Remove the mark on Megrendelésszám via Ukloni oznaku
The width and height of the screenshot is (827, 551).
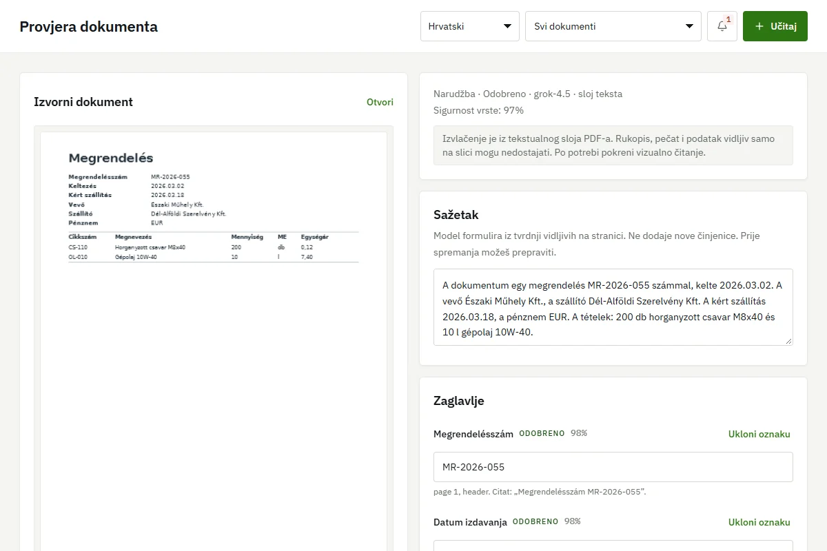[759, 434]
